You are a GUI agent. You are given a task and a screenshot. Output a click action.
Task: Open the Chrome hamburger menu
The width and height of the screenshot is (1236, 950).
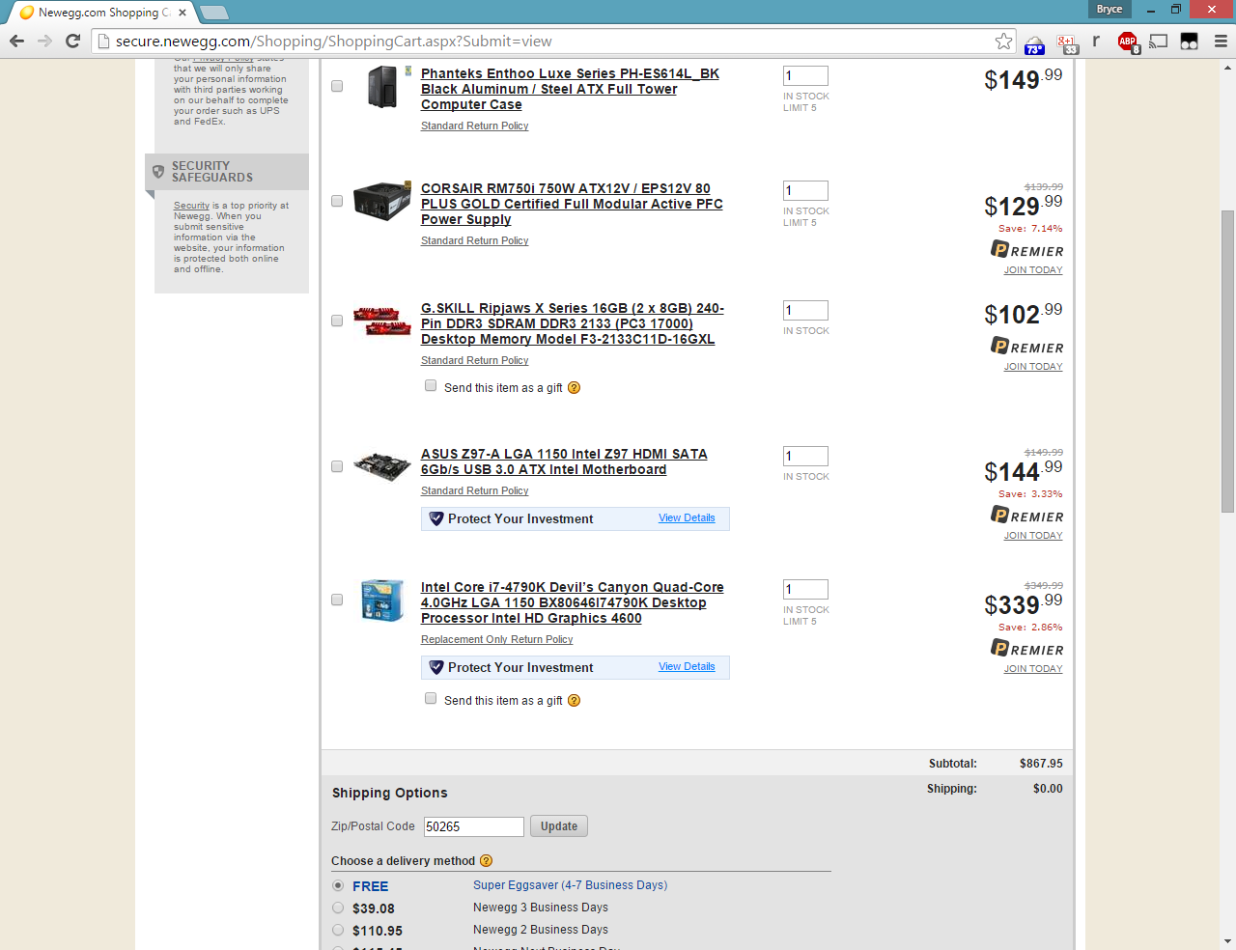tap(1221, 41)
